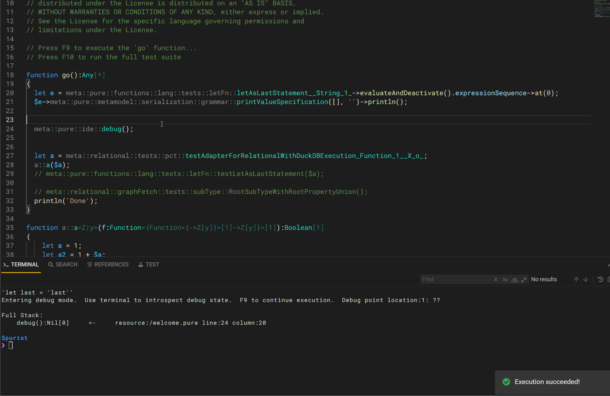Image resolution: width=610 pixels, height=396 pixels.
Task: Go to previous find match arrow
Action: [x=576, y=279]
